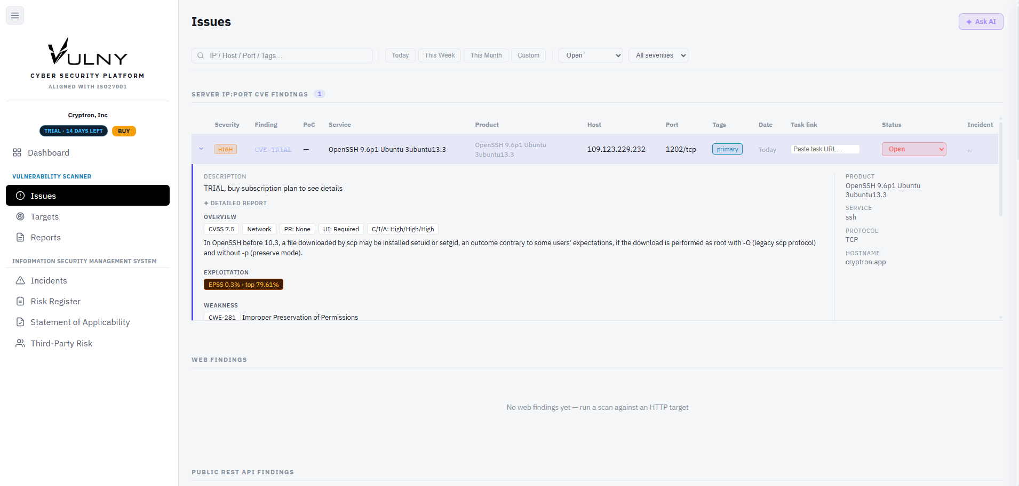Click the Host column header
The image size is (1019, 486).
594,125
